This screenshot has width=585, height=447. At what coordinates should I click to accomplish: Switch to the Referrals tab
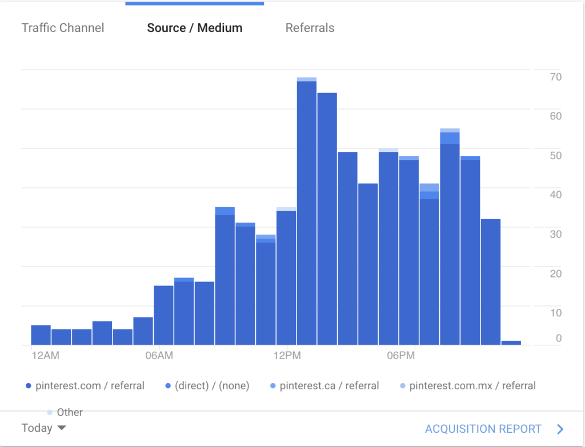(310, 27)
